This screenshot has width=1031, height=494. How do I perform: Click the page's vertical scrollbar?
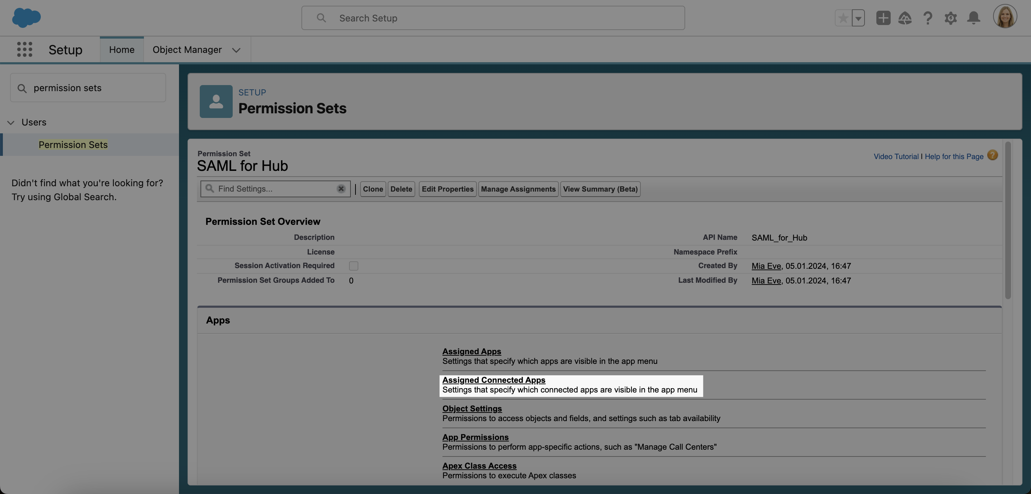pyautogui.click(x=1008, y=220)
